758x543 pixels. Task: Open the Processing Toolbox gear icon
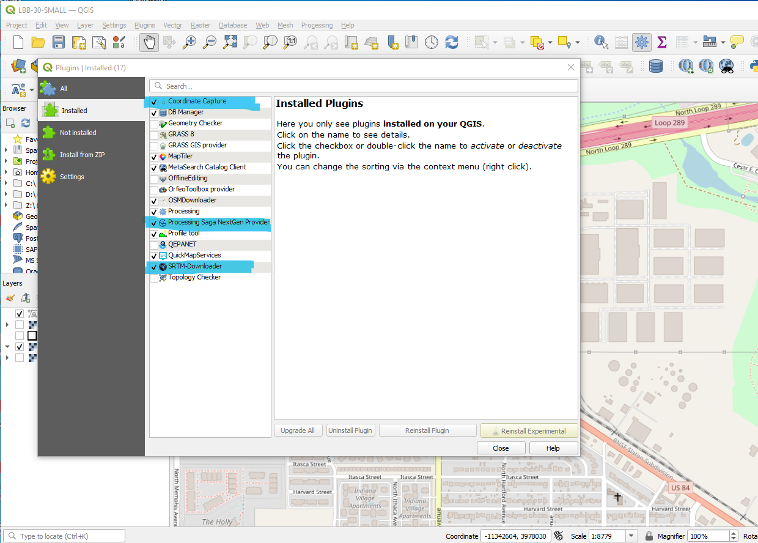(641, 42)
